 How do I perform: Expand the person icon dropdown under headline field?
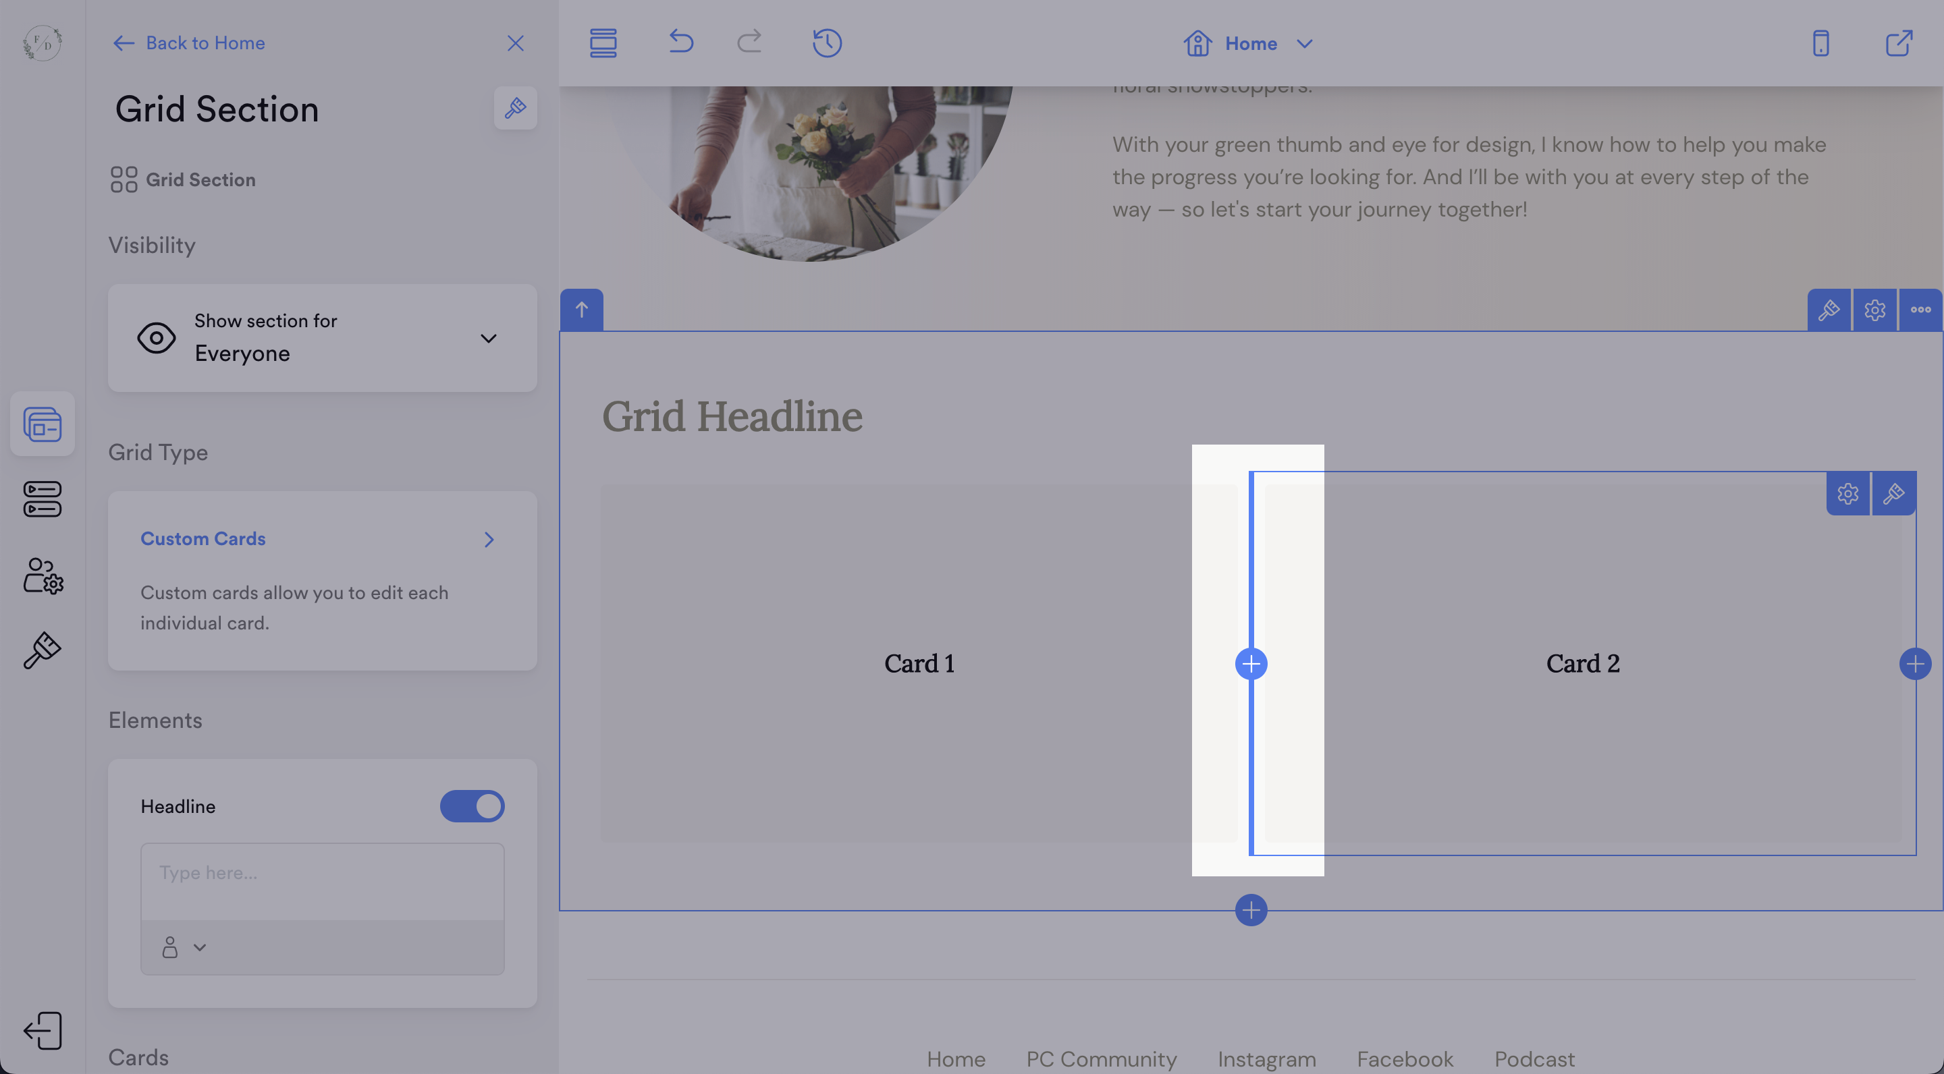[x=184, y=947]
